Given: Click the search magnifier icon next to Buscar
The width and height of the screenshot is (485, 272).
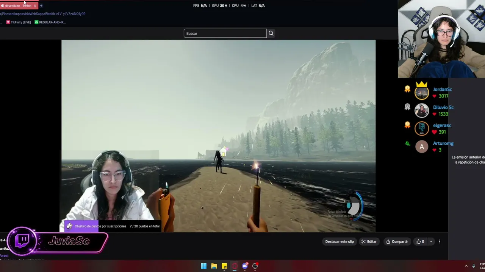Looking at the screenshot, I should coord(271,33).
